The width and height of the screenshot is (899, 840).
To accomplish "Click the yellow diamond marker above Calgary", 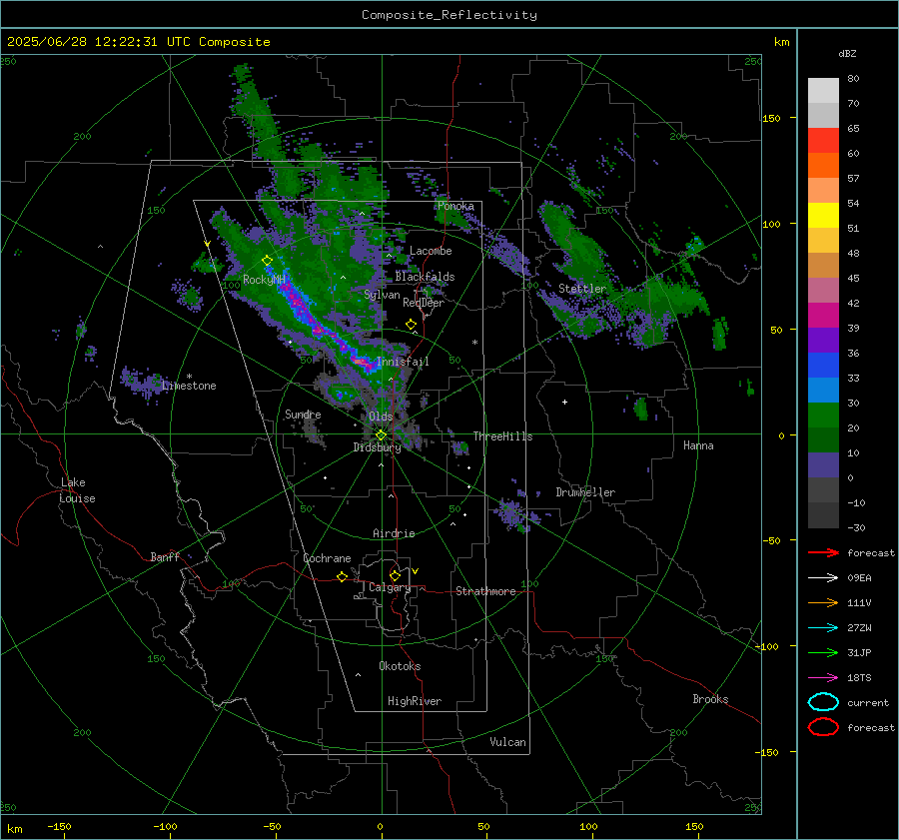I will (395, 575).
